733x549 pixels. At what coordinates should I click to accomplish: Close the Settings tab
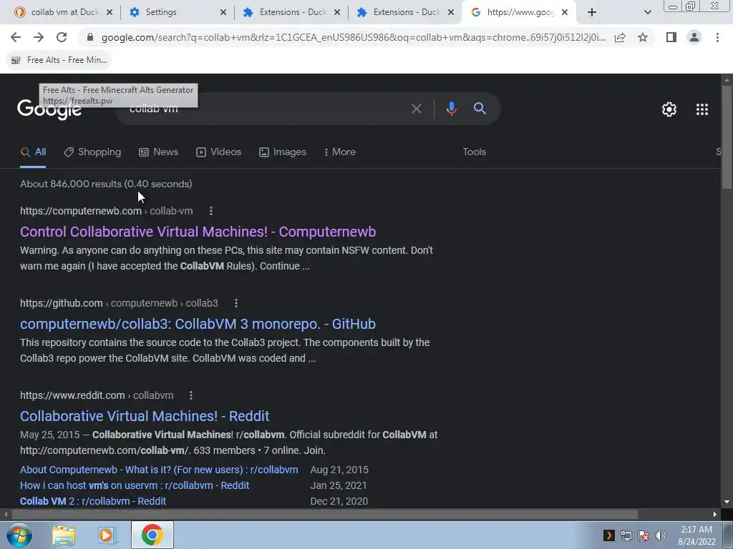point(223,12)
